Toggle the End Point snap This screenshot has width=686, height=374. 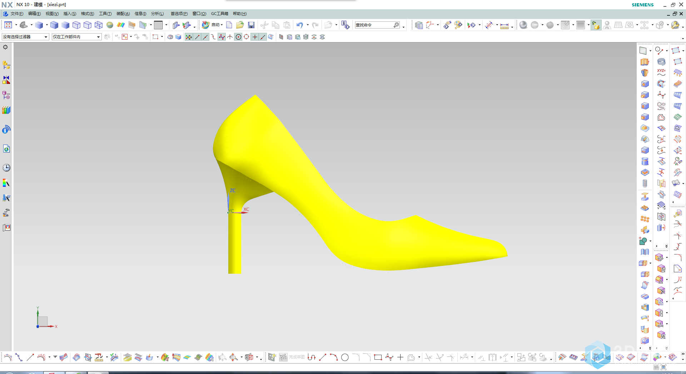click(197, 37)
